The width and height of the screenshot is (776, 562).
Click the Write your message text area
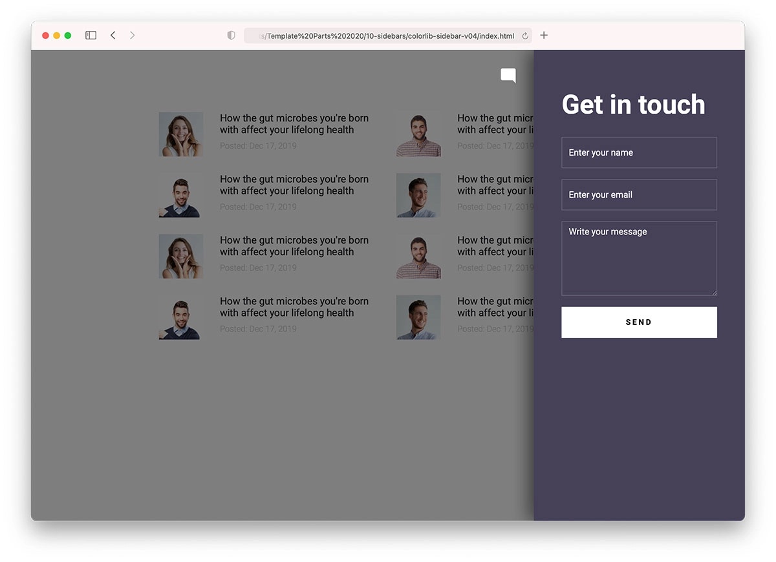pos(639,258)
